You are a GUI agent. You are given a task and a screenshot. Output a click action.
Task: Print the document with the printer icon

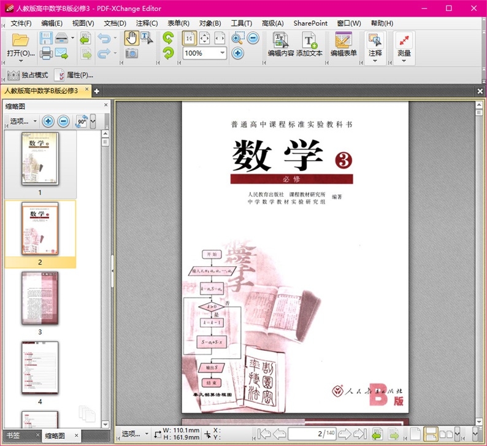[x=46, y=53]
